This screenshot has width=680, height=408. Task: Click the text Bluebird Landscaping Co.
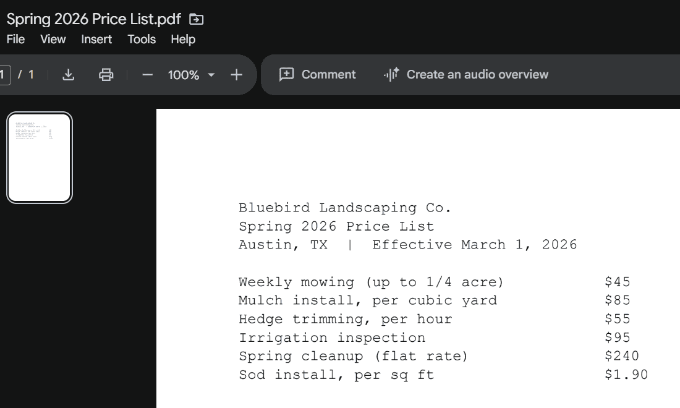[345, 208]
